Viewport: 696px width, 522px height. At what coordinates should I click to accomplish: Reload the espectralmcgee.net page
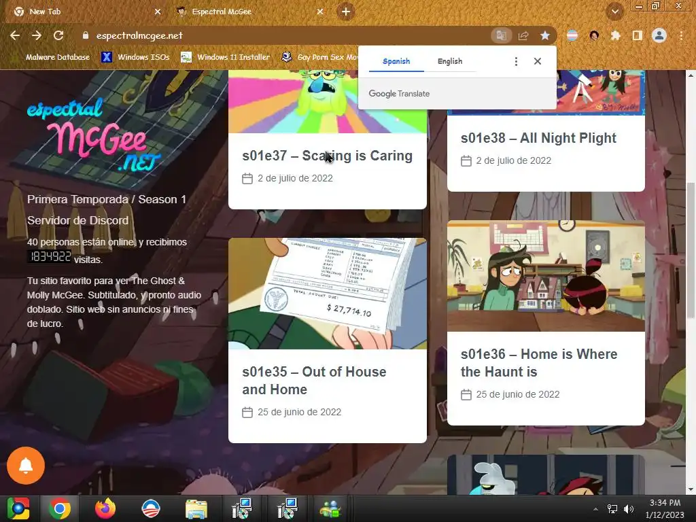58,35
